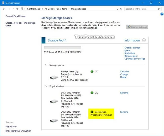164x136 pixels.
Task: Rename the drive S1XWJ1KS928871
Action: [x=124, y=112]
